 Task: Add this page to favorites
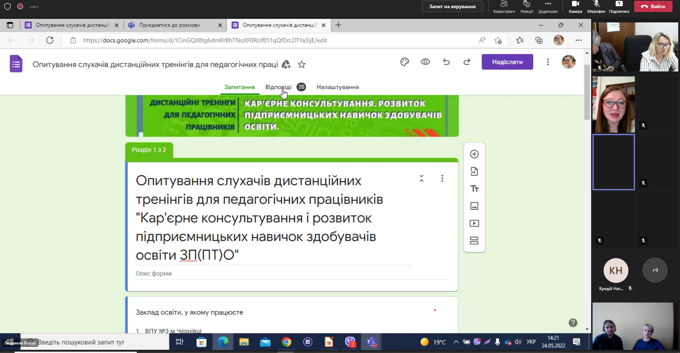[x=498, y=40]
